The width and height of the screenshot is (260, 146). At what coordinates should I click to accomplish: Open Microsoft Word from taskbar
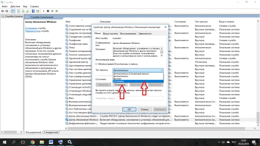pos(51,142)
